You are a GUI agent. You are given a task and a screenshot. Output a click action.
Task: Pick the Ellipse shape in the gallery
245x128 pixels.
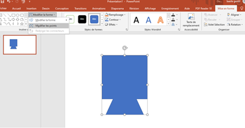click(x=18, y=15)
